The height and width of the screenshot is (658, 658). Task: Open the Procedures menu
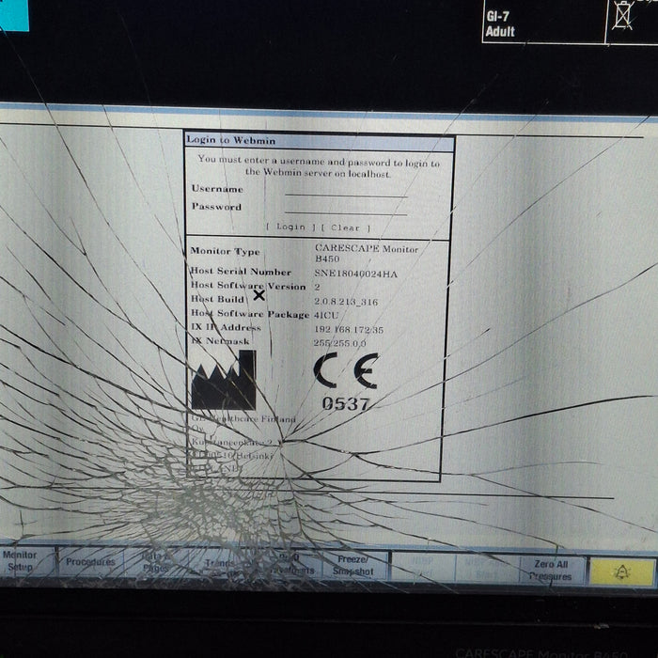(x=90, y=562)
